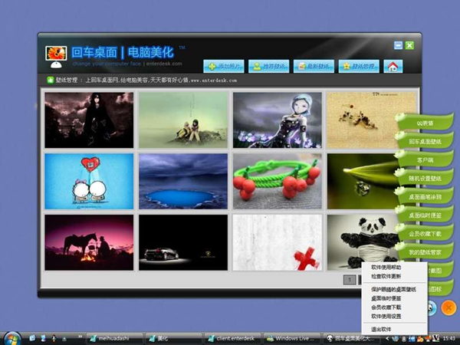The image size is (460, 345).
Task: Click the enterdesk app logo icon
Action: [x=56, y=54]
